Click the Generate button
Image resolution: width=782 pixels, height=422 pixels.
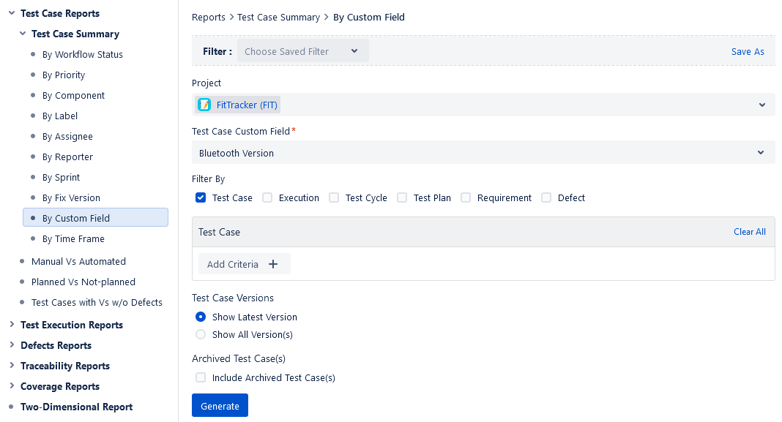pyautogui.click(x=220, y=404)
